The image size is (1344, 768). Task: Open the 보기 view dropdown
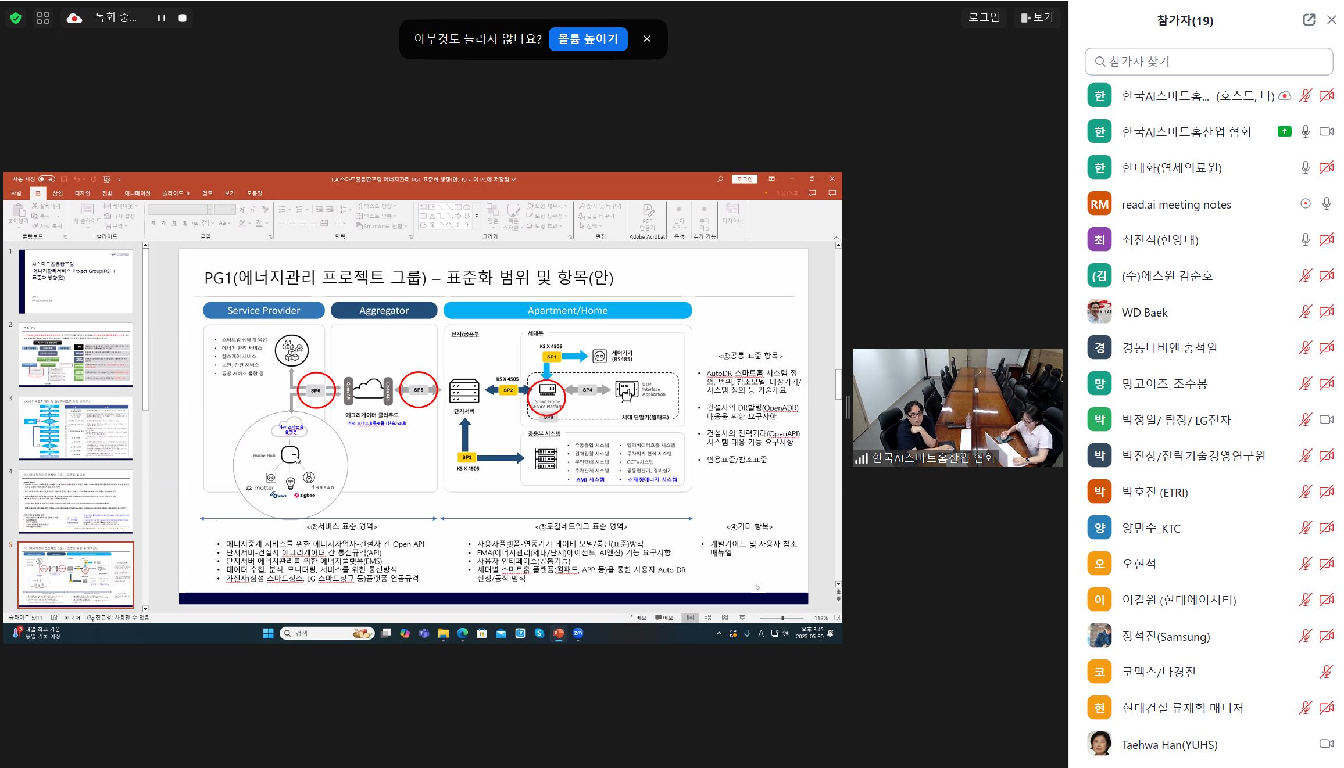click(1037, 17)
